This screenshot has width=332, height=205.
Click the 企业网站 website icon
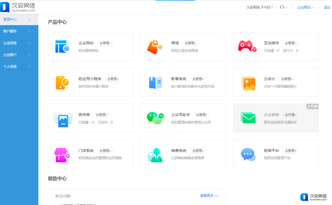pos(62,47)
